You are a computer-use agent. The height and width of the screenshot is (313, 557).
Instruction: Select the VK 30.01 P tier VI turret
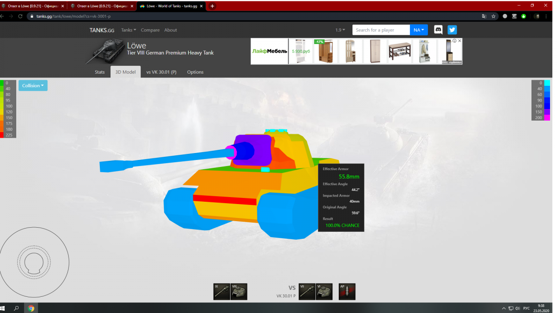pos(324,292)
